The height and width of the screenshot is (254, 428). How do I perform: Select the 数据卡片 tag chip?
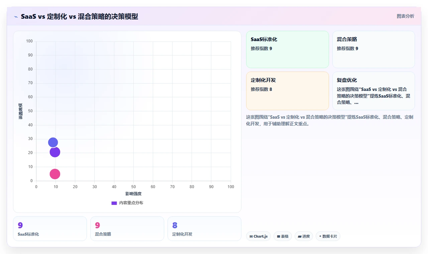click(x=328, y=236)
